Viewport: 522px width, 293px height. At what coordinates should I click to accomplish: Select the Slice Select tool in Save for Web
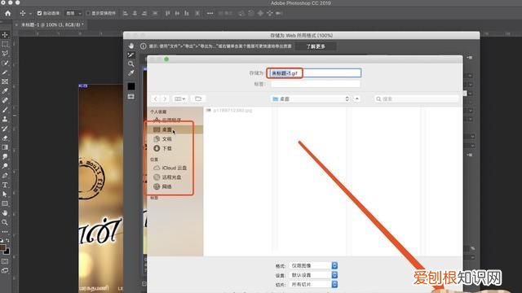[x=131, y=55]
